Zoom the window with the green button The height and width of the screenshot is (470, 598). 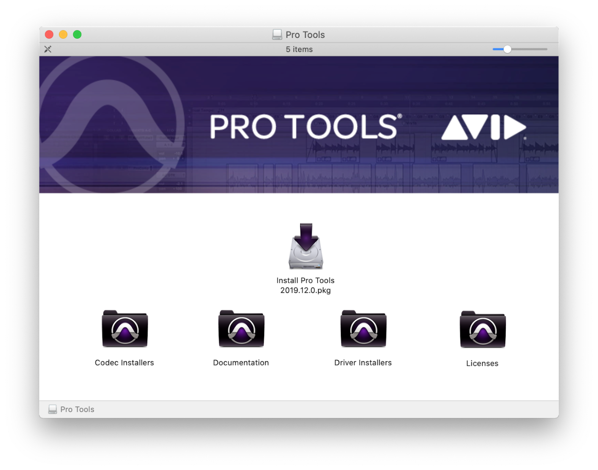pyautogui.click(x=77, y=34)
